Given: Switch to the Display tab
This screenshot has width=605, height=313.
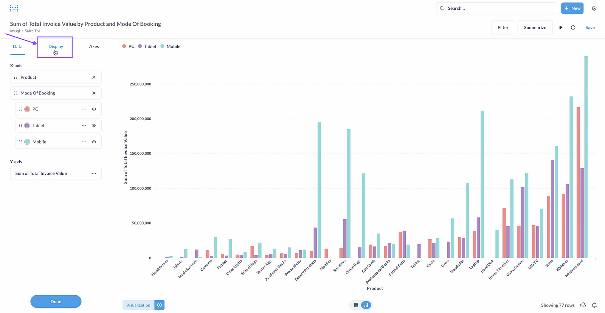Looking at the screenshot, I should click(56, 46).
